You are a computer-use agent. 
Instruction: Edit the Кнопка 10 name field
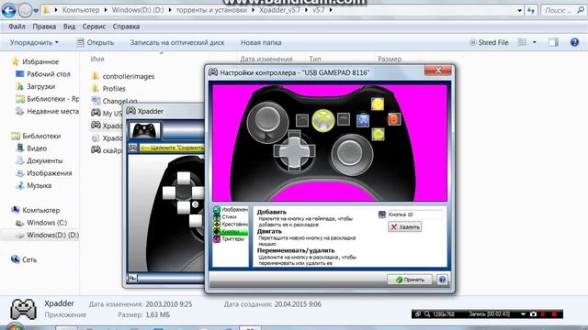414,214
